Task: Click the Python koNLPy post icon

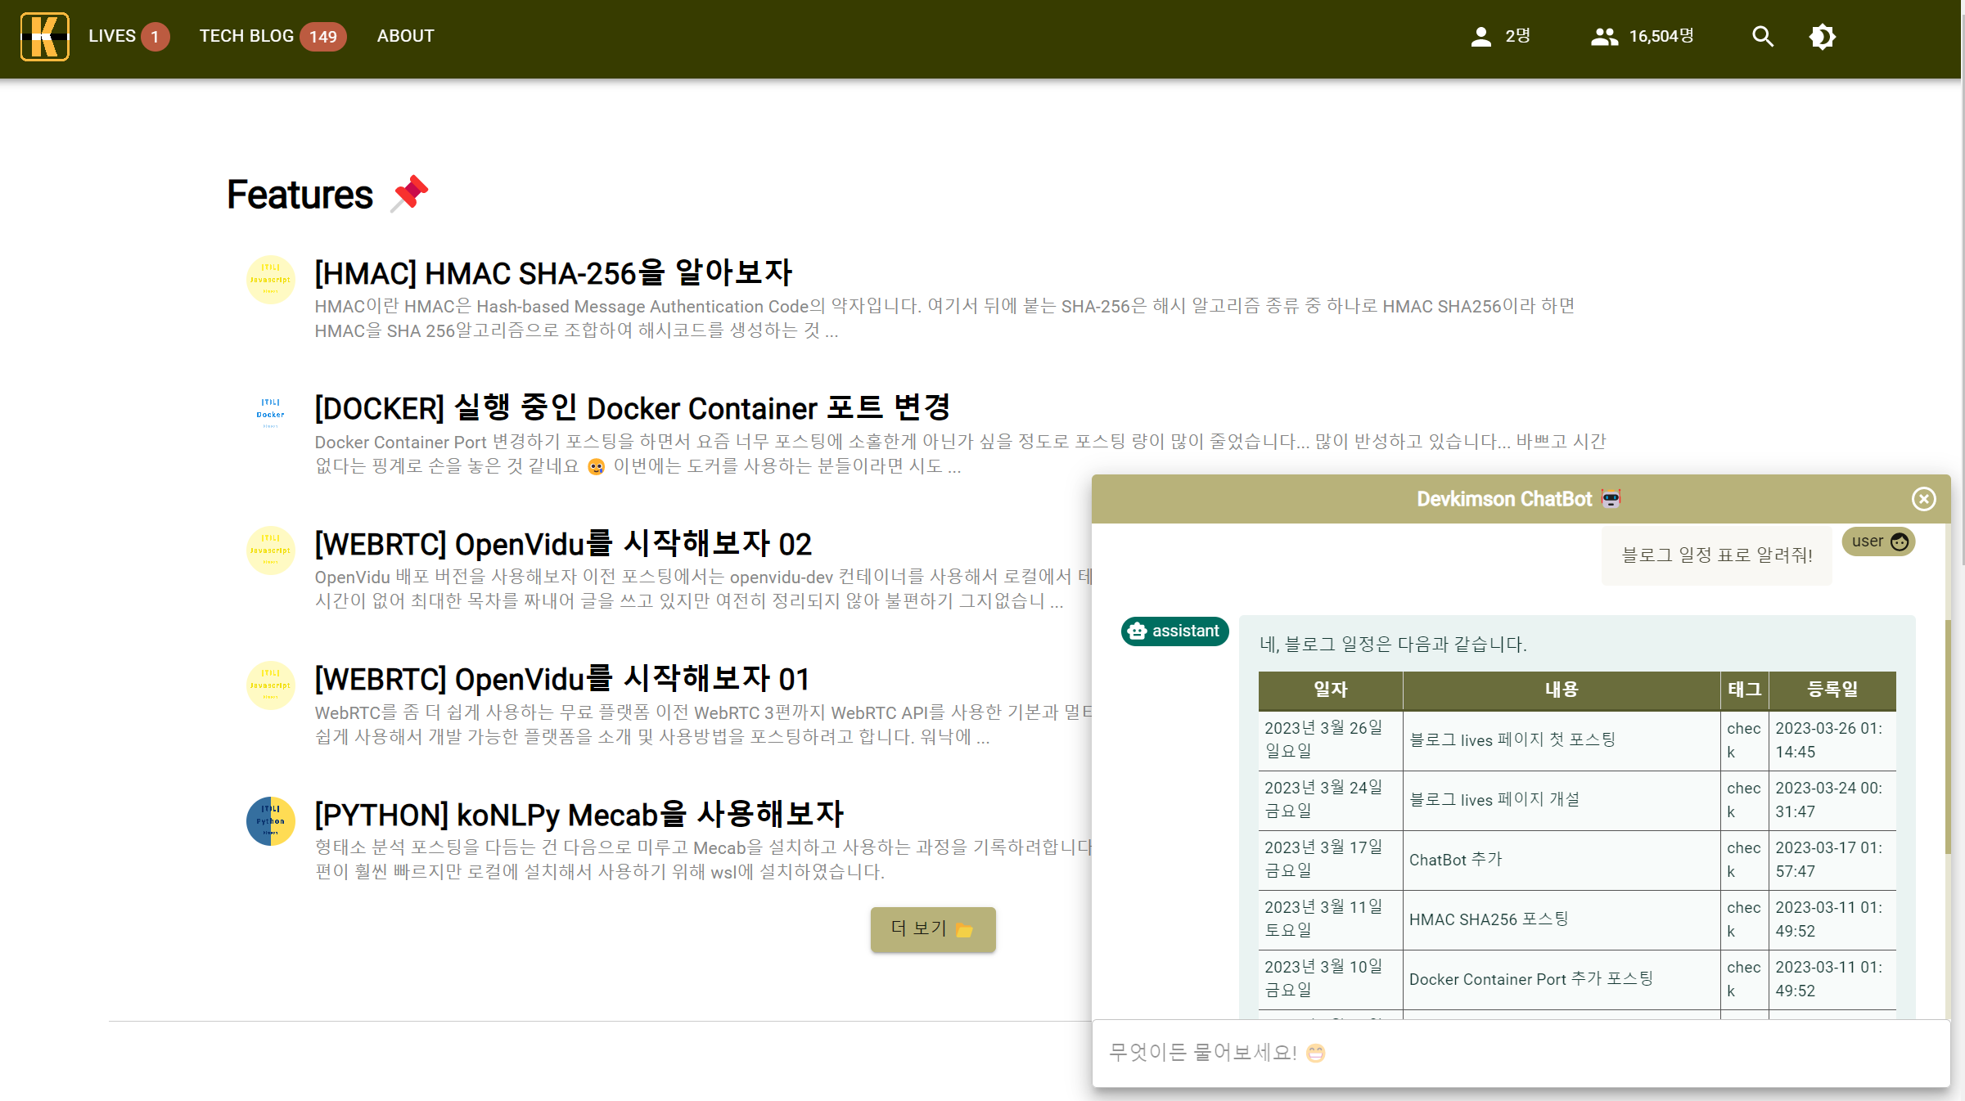Action: [x=270, y=820]
